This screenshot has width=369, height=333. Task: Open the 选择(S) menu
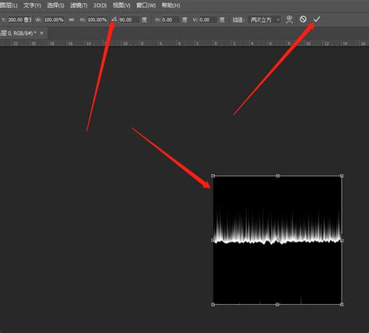pos(55,5)
